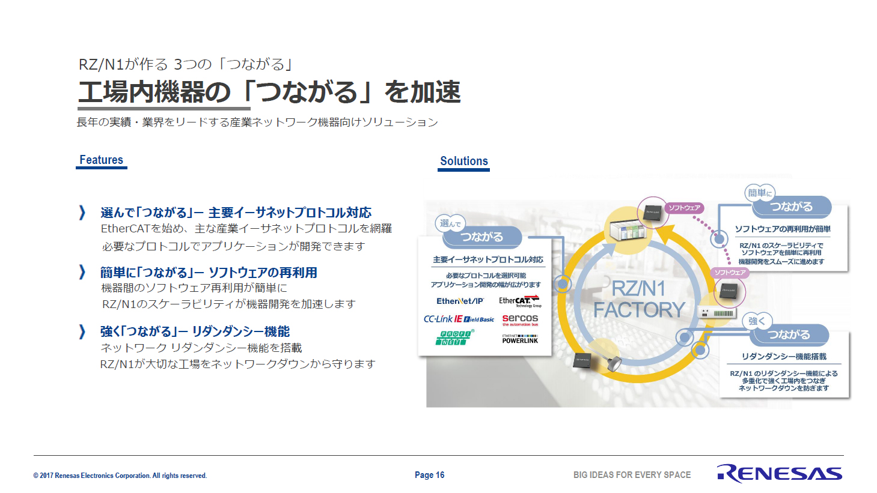The height and width of the screenshot is (493, 877).
Task: Click text EtherCATを始め、主な産業イーサネットプロトコルを網羅
Action: coord(246,229)
